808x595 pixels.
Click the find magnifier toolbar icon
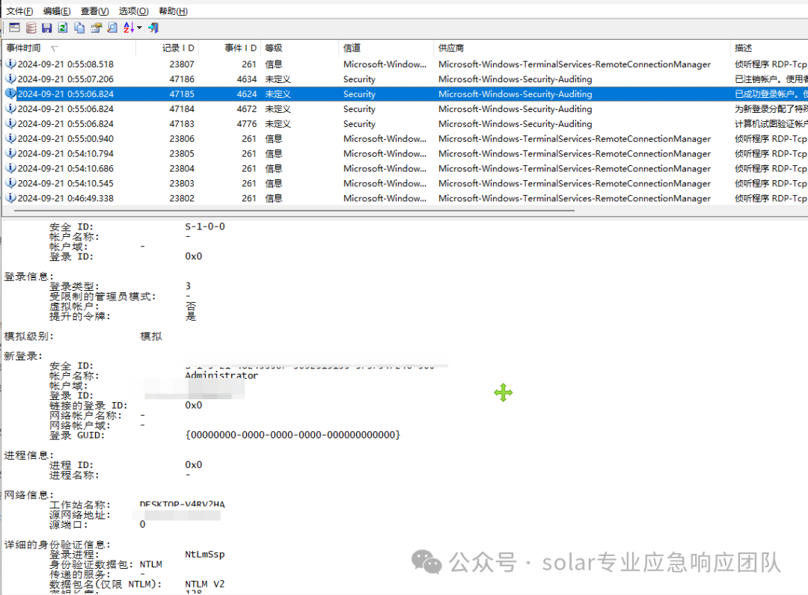[112, 28]
